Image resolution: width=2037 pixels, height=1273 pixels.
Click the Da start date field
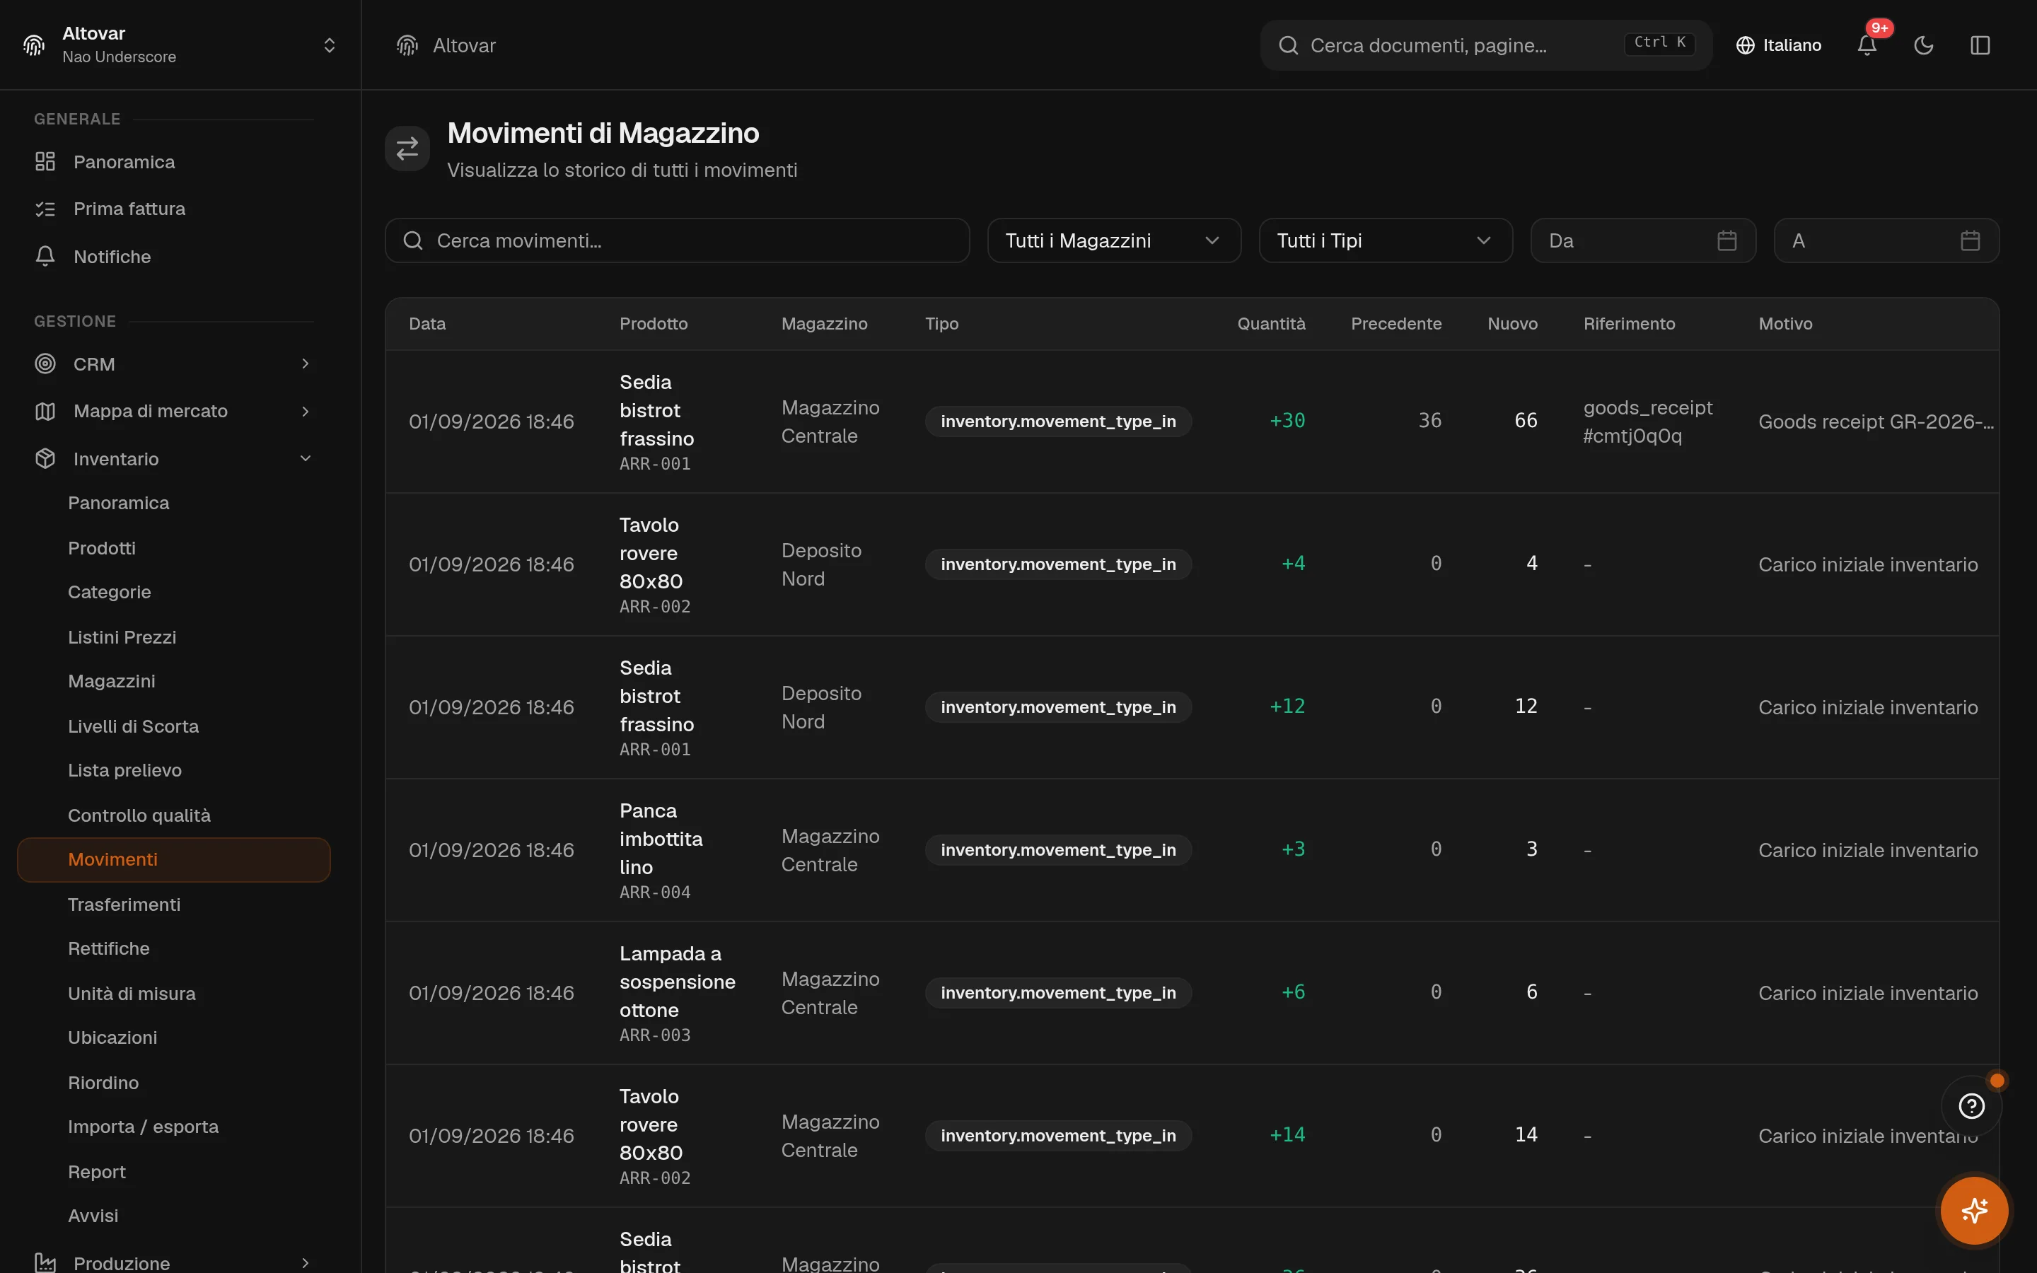pos(1642,240)
